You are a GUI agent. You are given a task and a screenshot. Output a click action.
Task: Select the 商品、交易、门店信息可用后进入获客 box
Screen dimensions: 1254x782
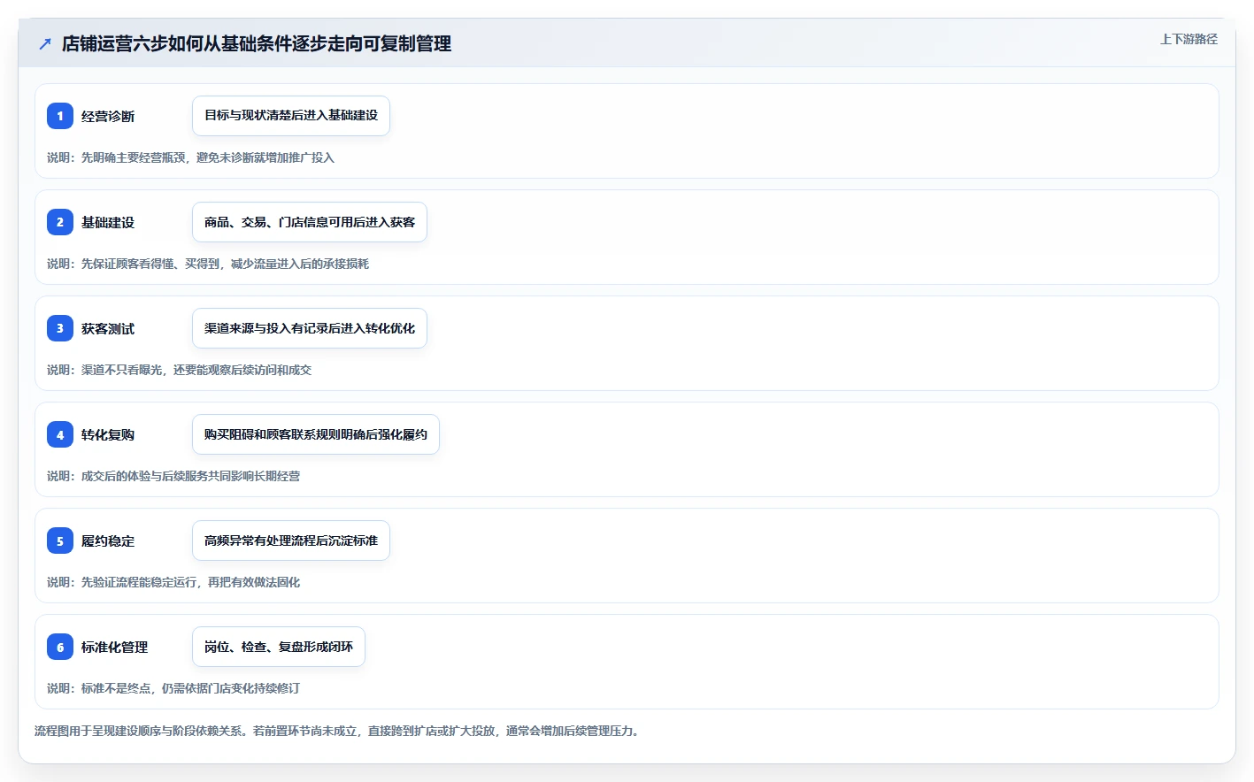point(310,222)
